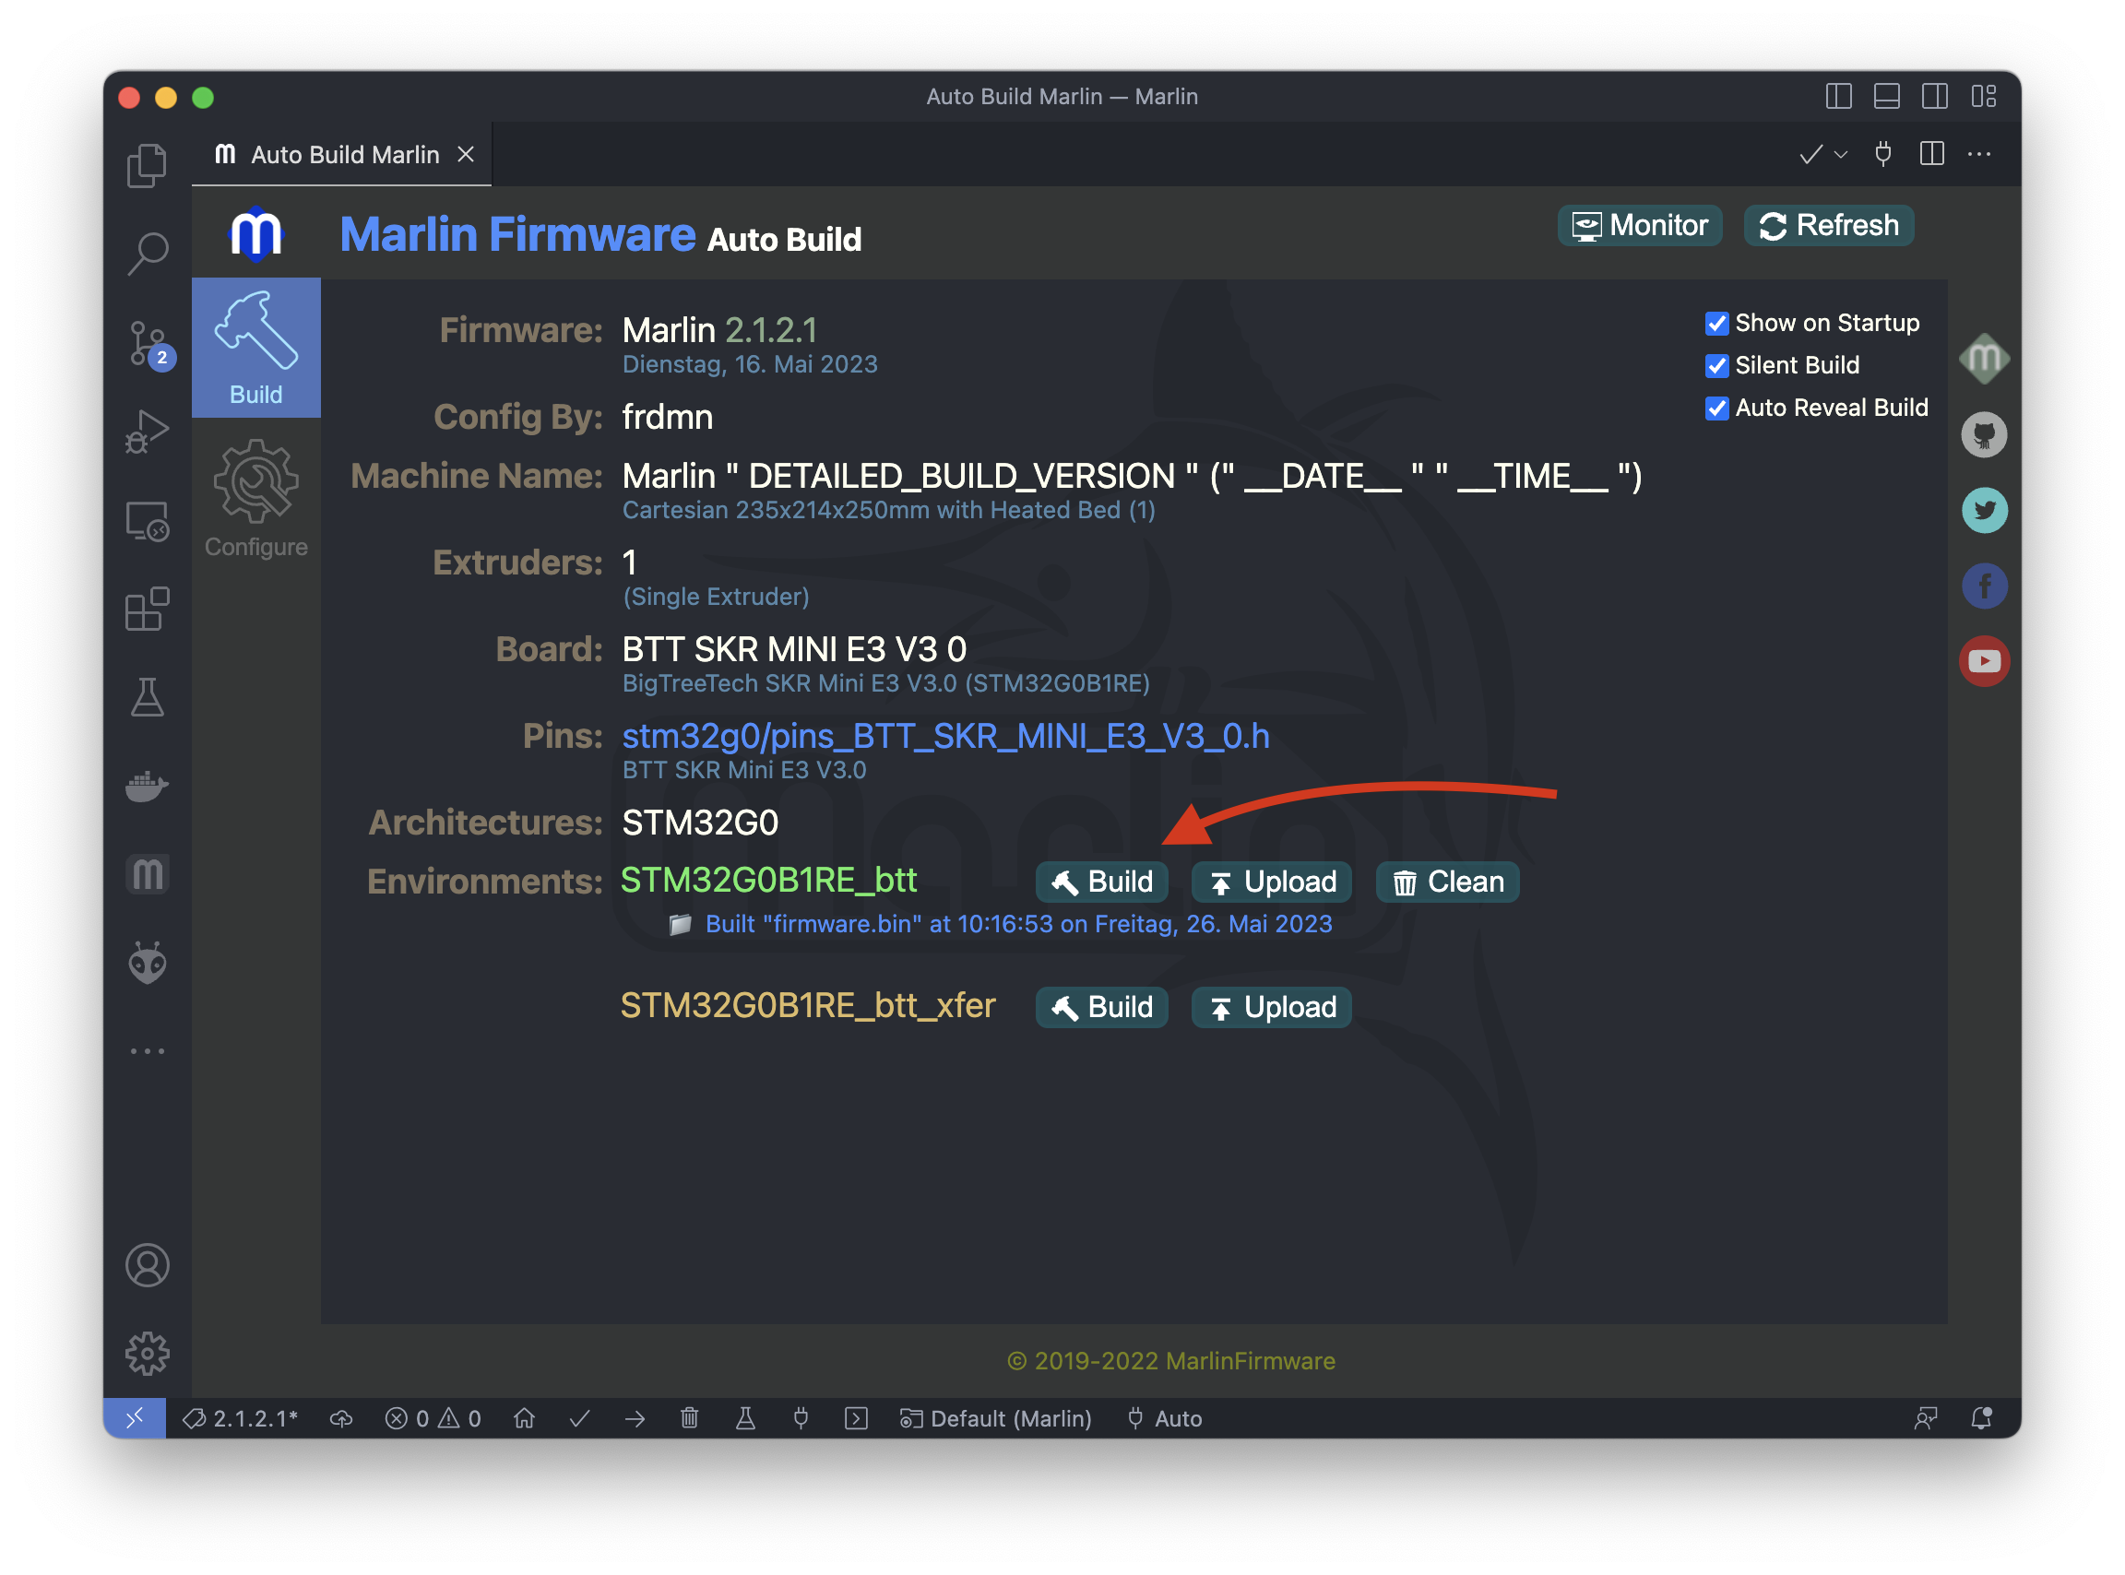
Task: Open the Extensions view icon
Action: (148, 610)
